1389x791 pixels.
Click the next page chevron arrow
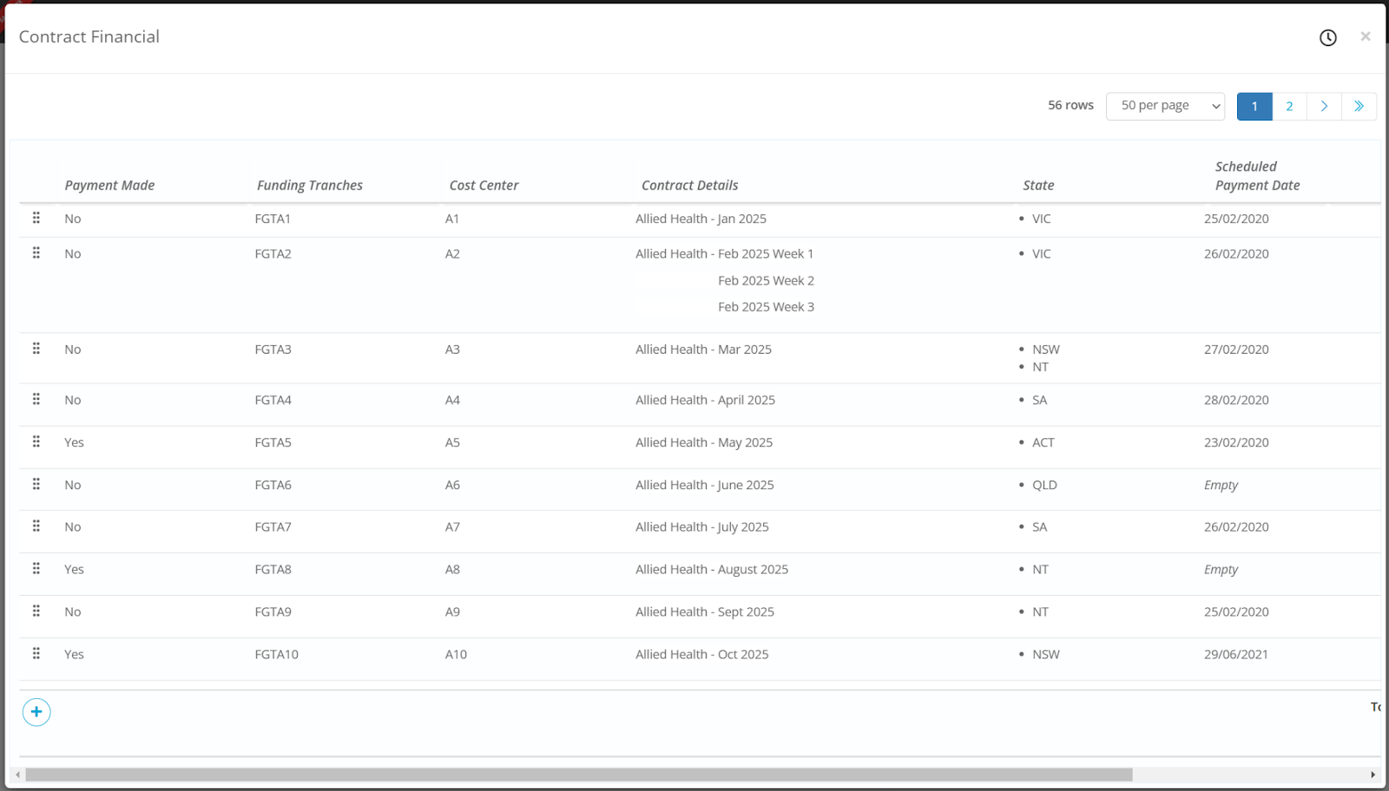1323,106
